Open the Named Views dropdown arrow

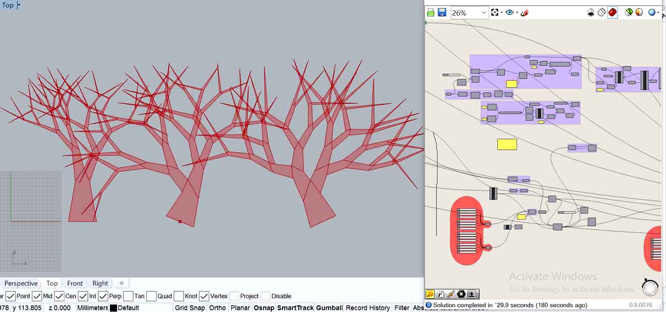[x=517, y=13]
